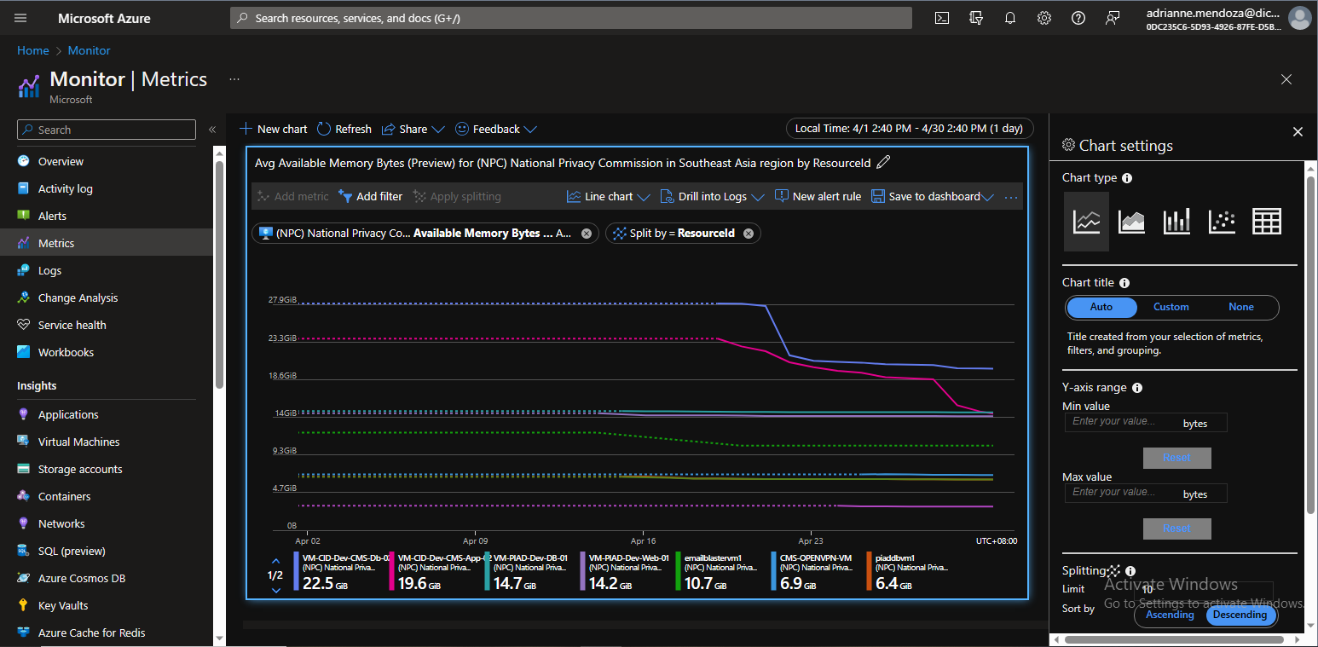The width and height of the screenshot is (1318, 647).
Task: Click the left menu Search box
Action: (107, 130)
